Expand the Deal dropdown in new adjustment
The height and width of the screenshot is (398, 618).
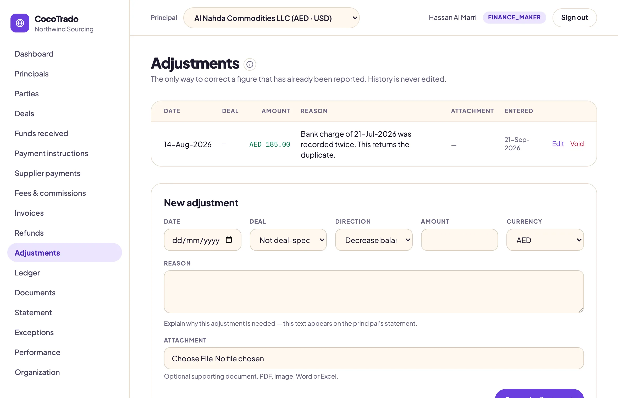click(288, 240)
